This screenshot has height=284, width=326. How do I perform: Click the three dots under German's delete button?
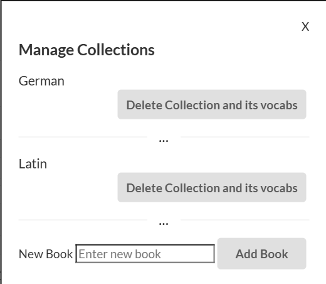pos(164,141)
